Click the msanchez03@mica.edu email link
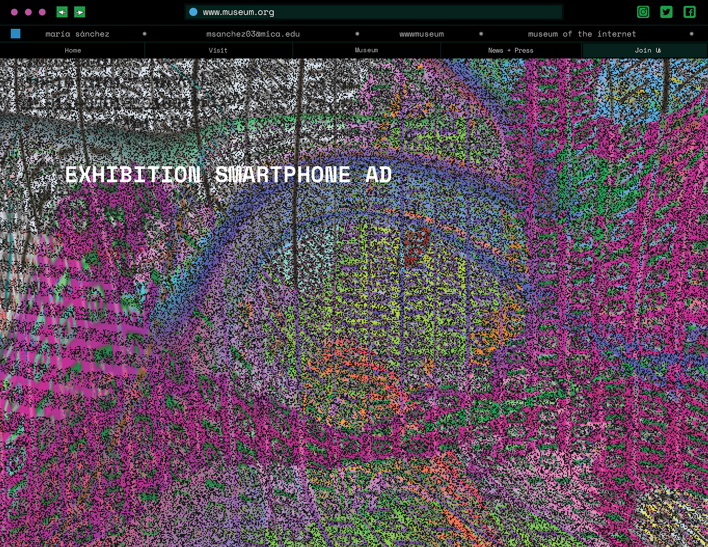 tap(253, 34)
